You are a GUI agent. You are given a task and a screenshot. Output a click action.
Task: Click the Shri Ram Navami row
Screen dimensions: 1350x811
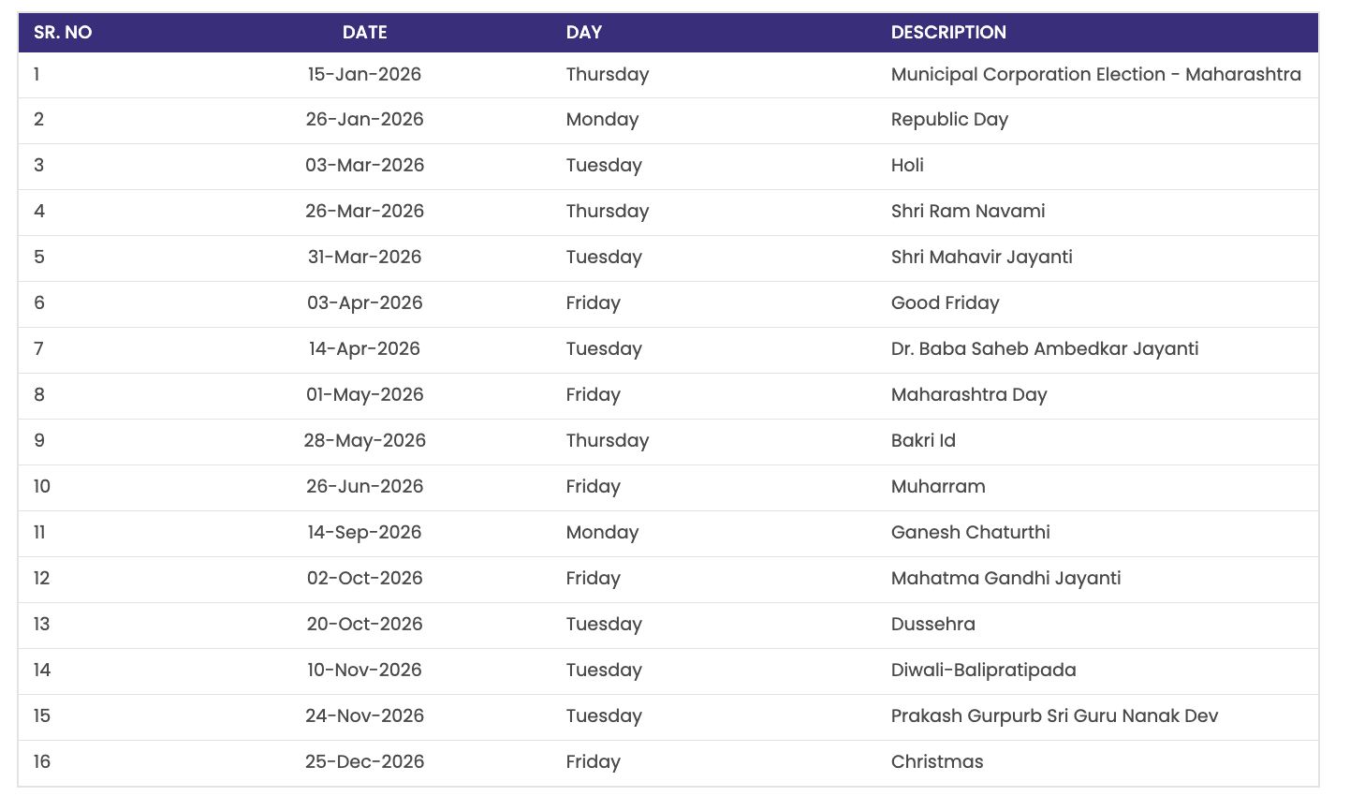tap(968, 211)
